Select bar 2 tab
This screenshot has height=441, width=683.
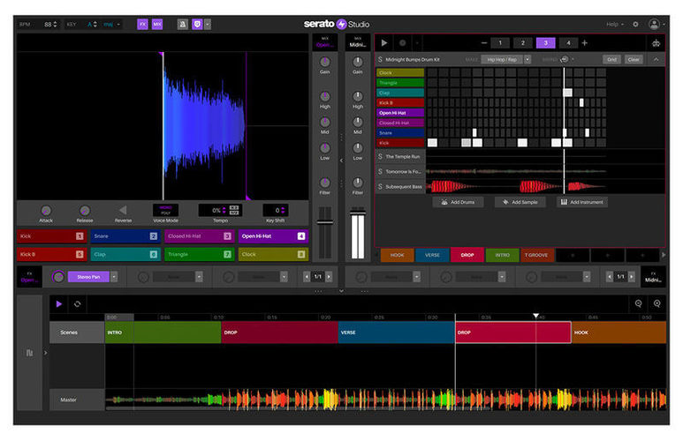(x=523, y=43)
